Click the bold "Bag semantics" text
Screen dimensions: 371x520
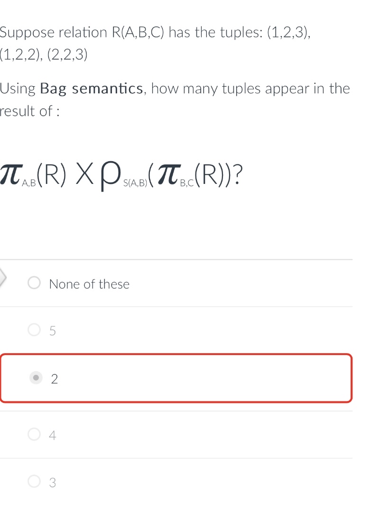pos(90,88)
